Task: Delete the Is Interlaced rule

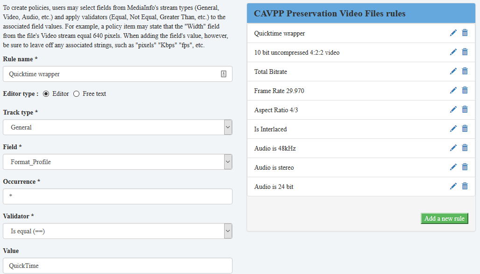Action: tap(465, 129)
